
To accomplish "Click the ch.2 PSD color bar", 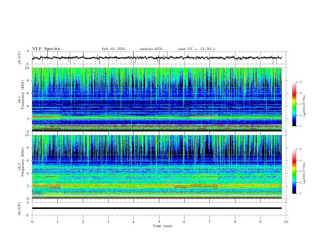I will pos(294,171).
